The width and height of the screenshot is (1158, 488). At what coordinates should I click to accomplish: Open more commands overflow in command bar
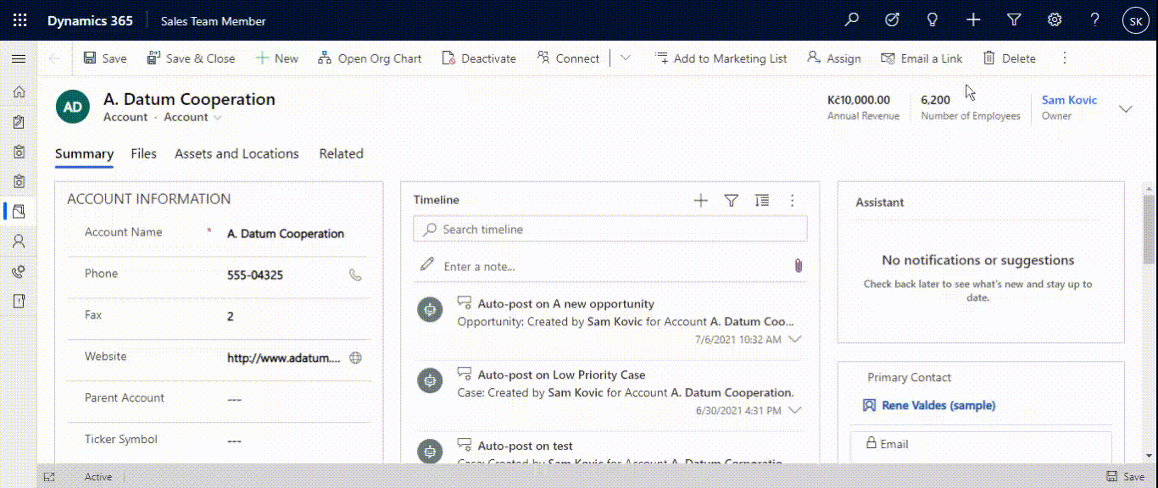pyautogui.click(x=1065, y=58)
